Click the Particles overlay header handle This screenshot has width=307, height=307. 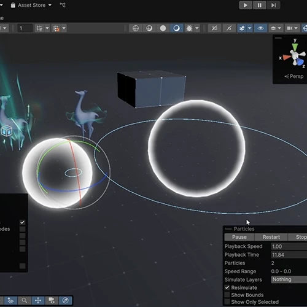(x=228, y=229)
